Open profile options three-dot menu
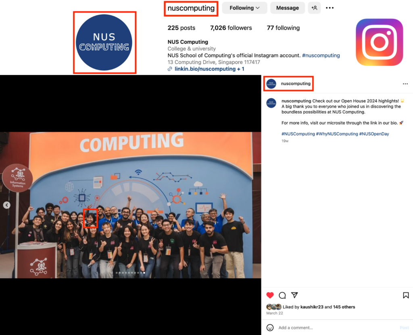Viewport: 413px width, 335px height. [x=330, y=8]
